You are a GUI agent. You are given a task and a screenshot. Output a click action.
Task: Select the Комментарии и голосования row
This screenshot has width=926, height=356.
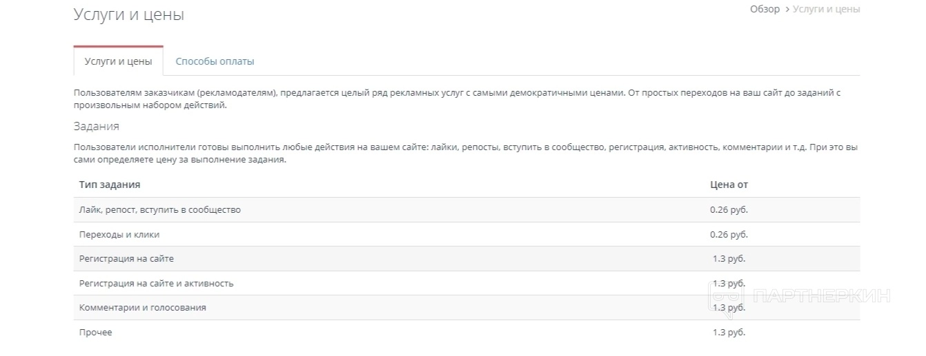point(143,307)
